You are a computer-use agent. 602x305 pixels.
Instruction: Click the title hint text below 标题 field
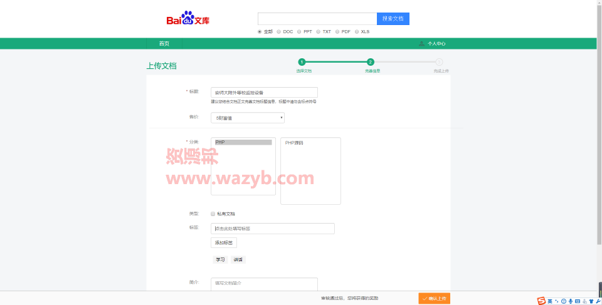pyautogui.click(x=263, y=101)
